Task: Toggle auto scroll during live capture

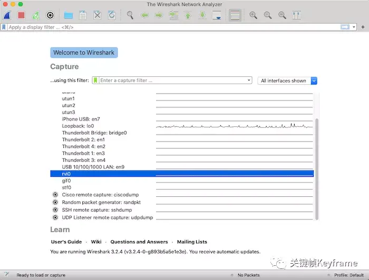Action: click(217, 15)
